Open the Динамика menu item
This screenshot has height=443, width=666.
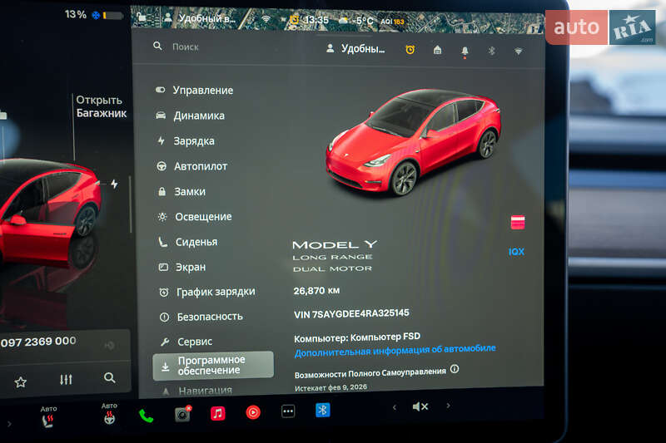[191, 116]
